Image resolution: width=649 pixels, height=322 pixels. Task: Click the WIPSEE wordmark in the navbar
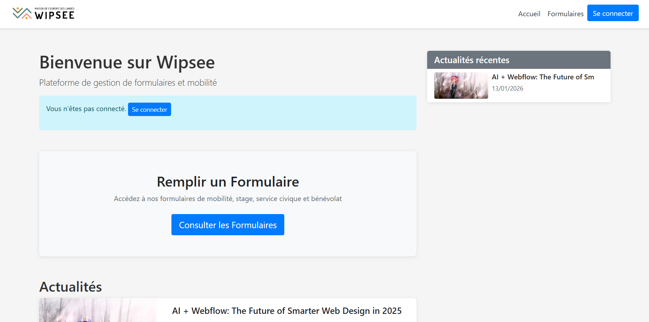55,16
